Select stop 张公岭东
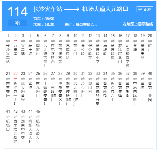This screenshot has width=159, height=150. [x=90, y=52]
